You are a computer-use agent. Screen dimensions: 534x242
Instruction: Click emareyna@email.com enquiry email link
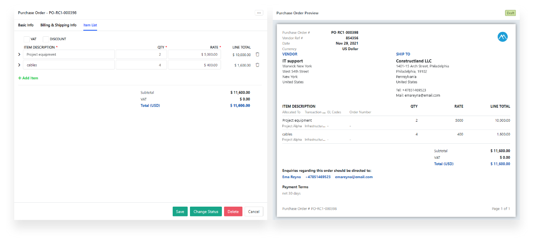[x=354, y=177]
